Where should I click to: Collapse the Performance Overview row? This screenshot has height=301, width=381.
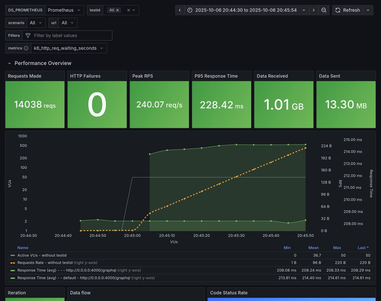coord(9,63)
